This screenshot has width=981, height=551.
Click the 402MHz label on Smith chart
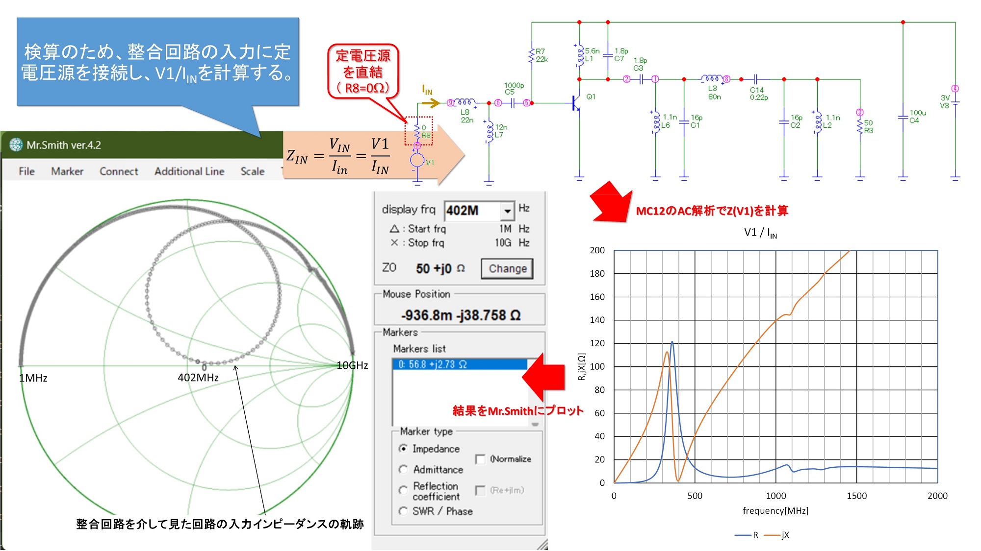point(198,378)
